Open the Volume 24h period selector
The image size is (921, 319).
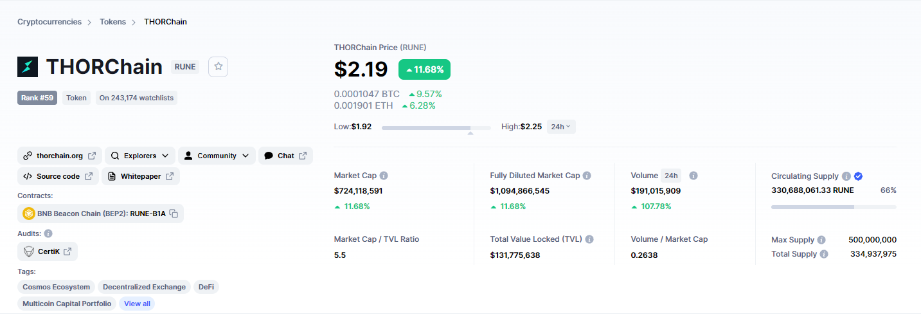pos(671,176)
